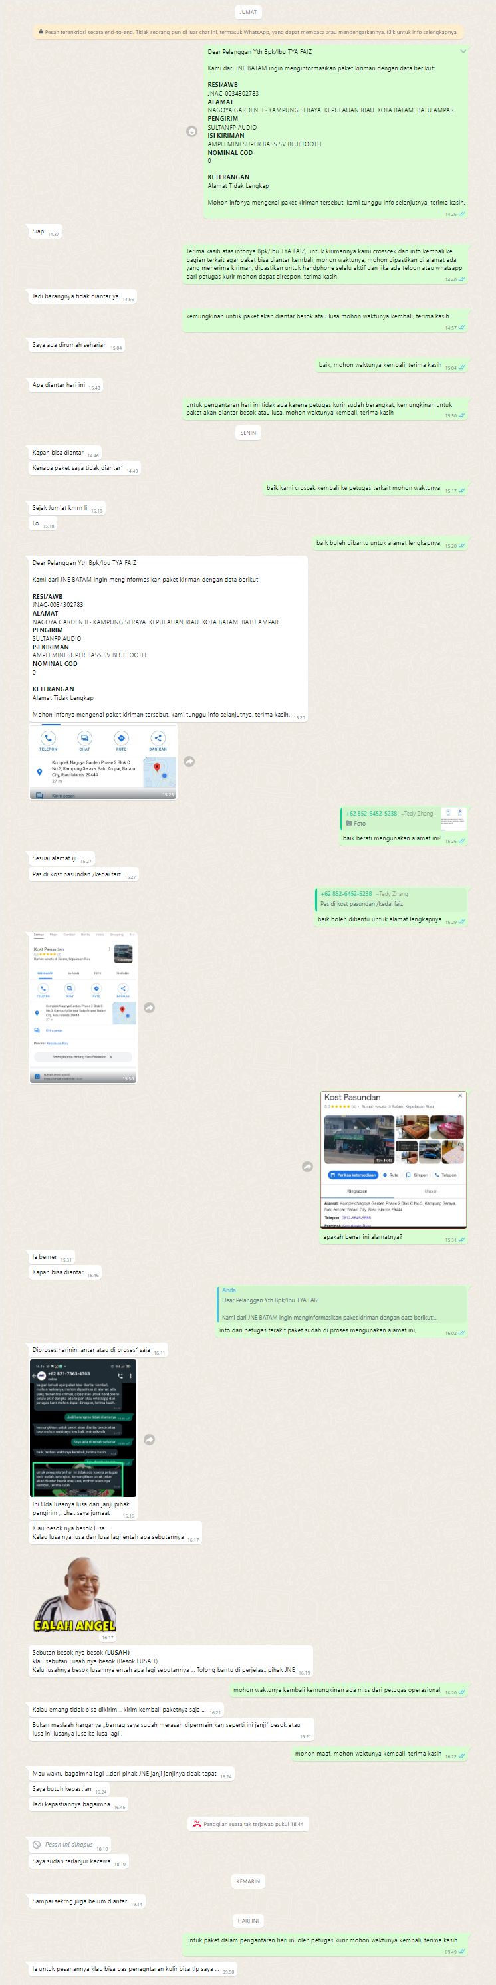496x1985 pixels.
Task: Select 'Diproses harinini antar atau di proses' message
Action: click(98, 1351)
